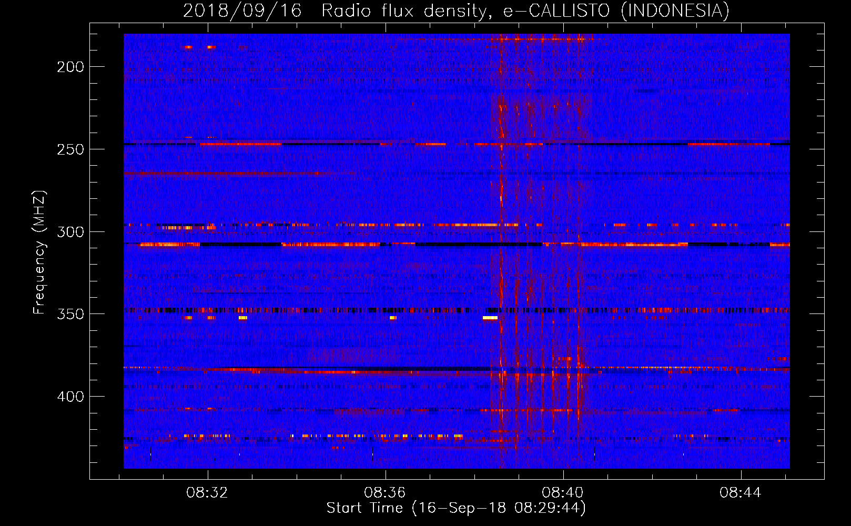Click the 'Start Time (16-Sep-18 08:29:44)' label
Image resolution: width=851 pixels, height=526 pixels.
point(456,508)
